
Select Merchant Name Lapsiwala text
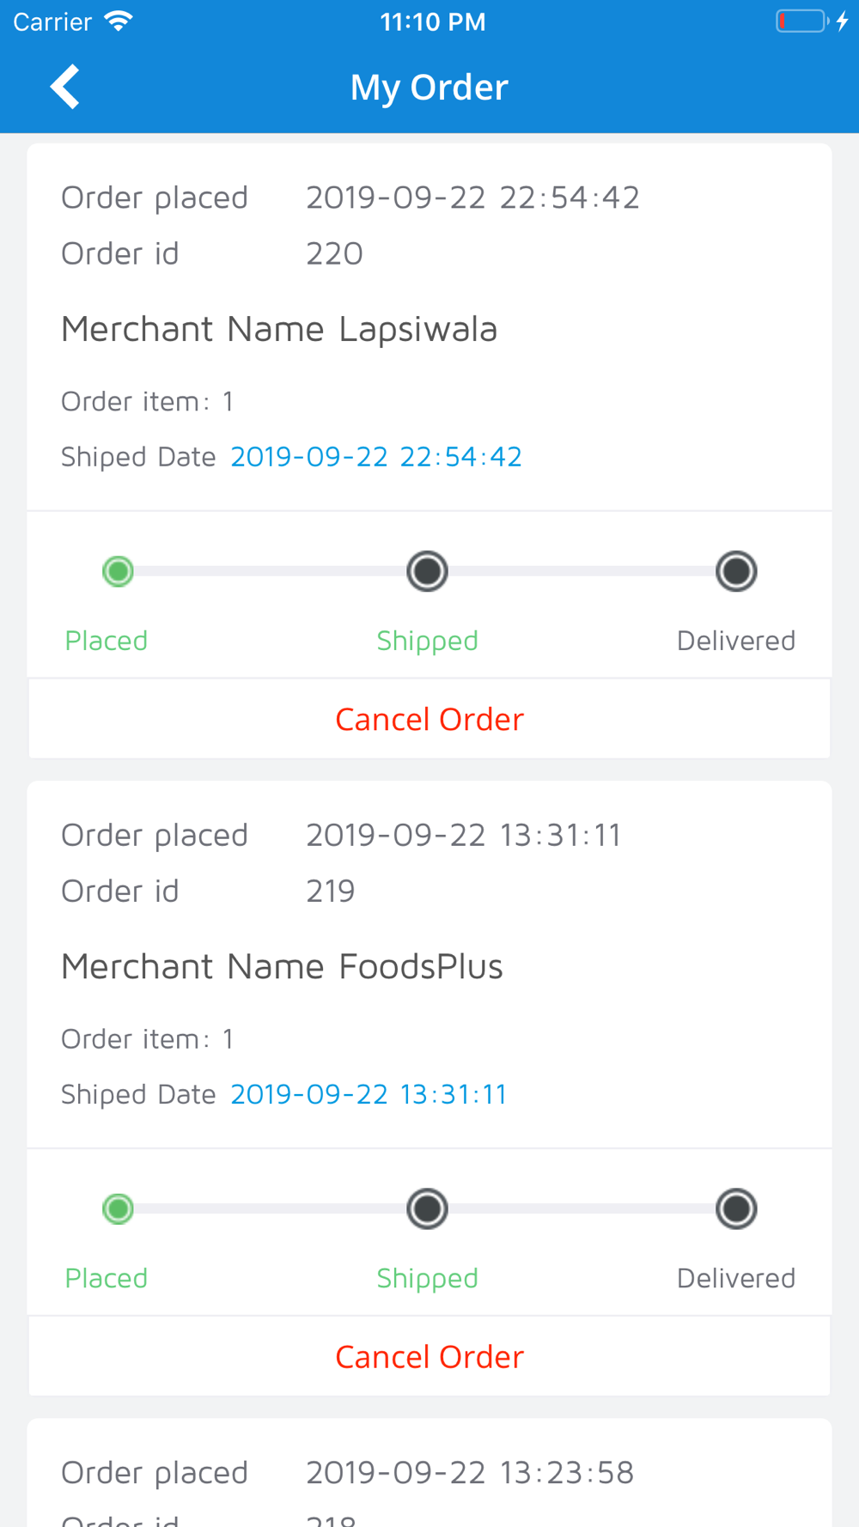[279, 329]
